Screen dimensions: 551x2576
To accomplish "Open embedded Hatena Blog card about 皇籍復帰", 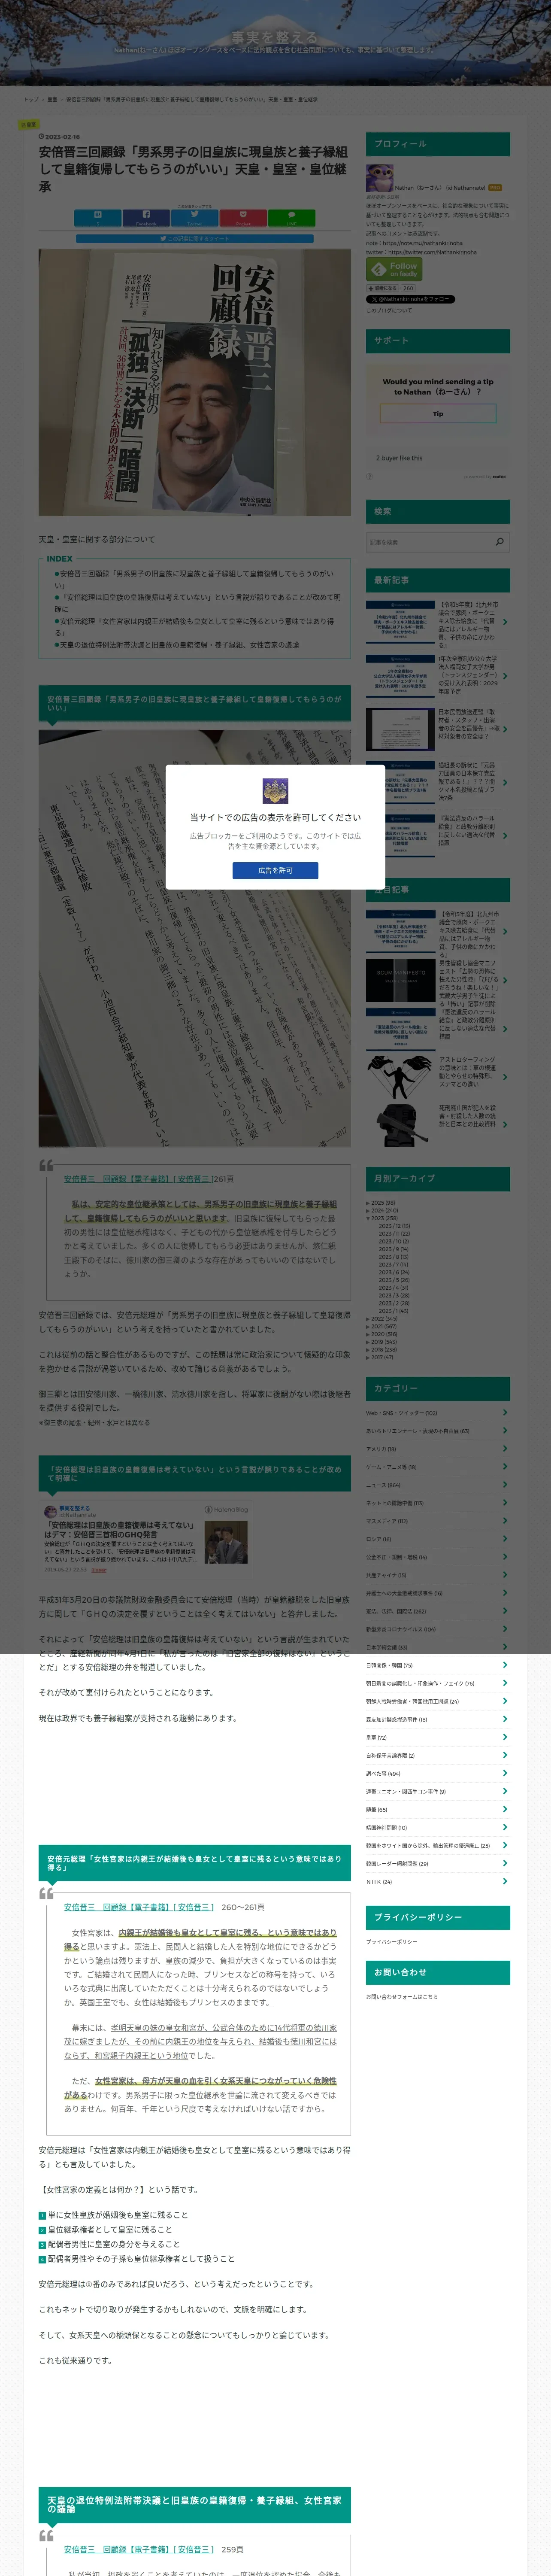I will click(x=146, y=1539).
